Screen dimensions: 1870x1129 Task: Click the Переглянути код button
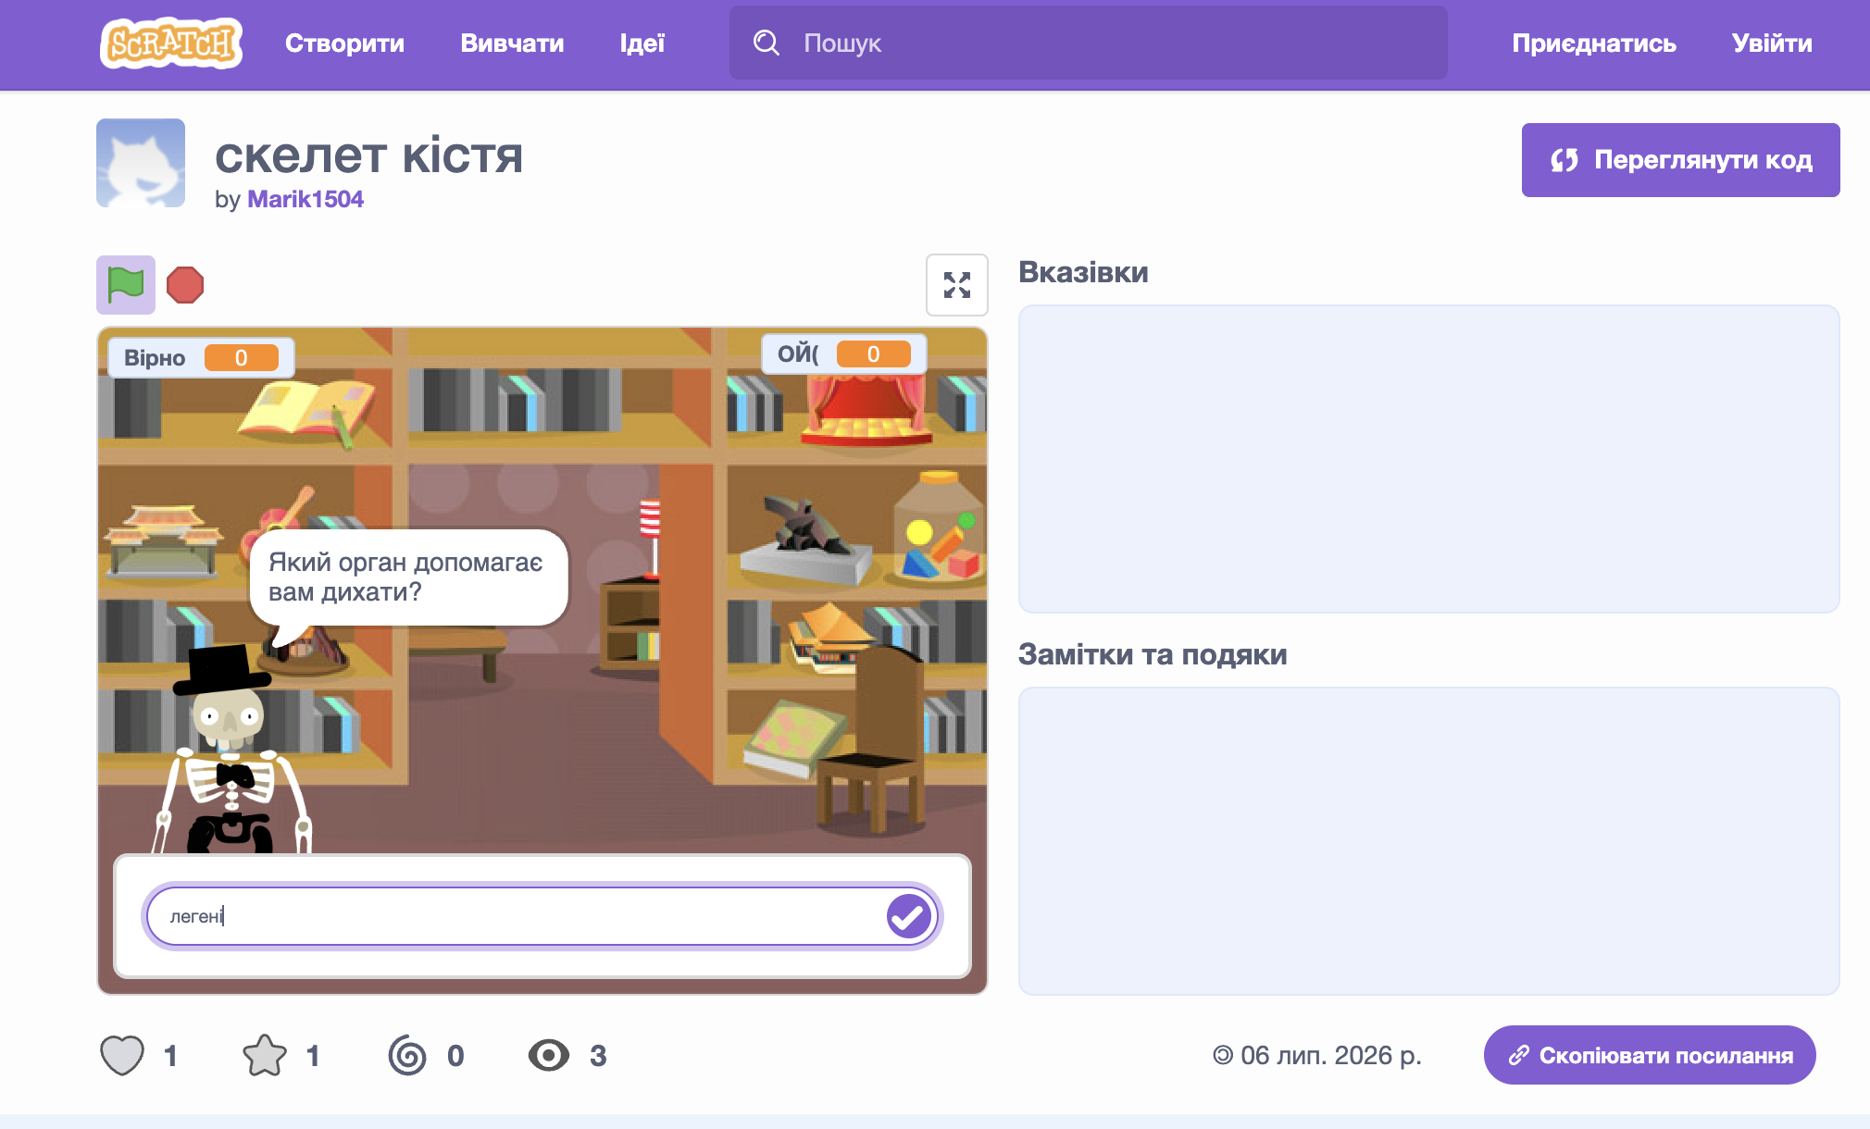[x=1681, y=160]
